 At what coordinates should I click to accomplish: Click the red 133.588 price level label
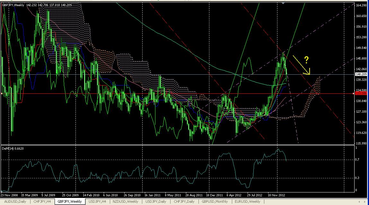[361, 93]
